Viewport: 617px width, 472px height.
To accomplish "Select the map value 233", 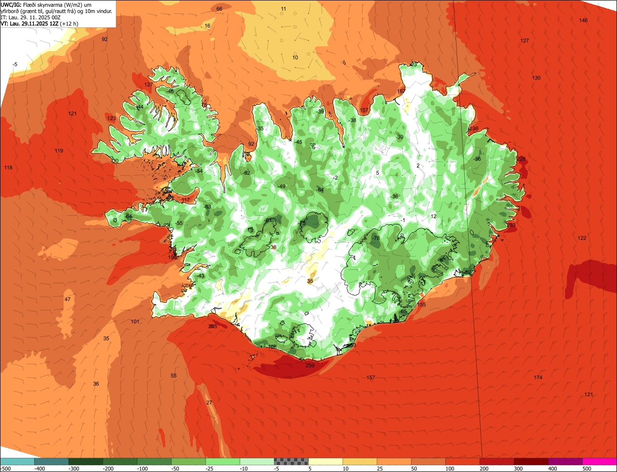I will tap(511, 225).
